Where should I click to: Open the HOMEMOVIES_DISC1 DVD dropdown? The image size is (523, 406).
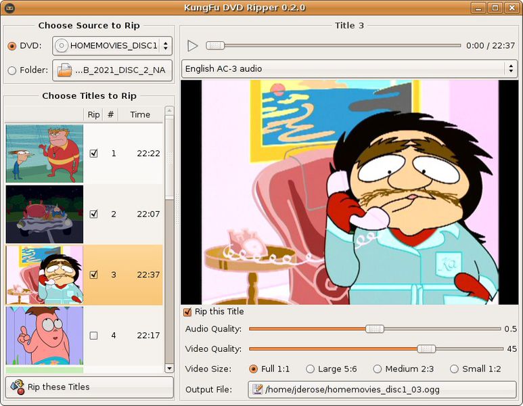pos(112,46)
